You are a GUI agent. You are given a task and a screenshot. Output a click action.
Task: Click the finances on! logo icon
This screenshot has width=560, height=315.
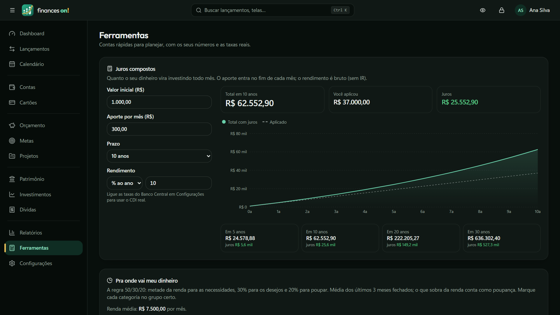pyautogui.click(x=28, y=10)
